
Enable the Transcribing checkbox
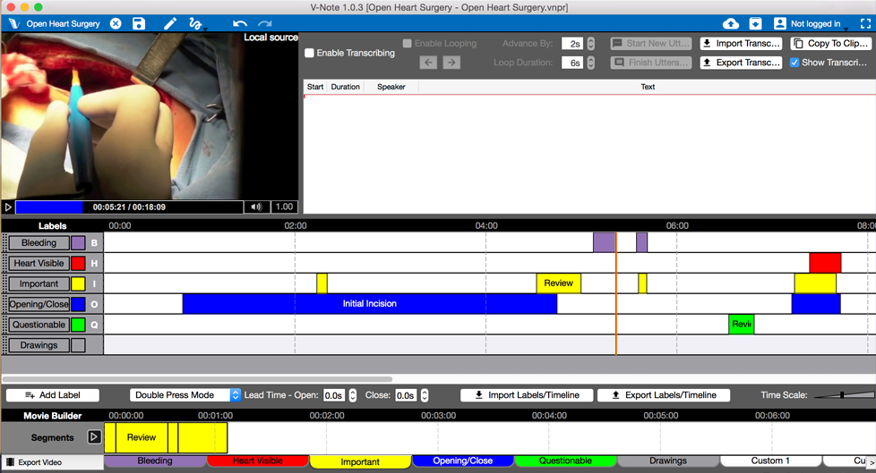(310, 53)
